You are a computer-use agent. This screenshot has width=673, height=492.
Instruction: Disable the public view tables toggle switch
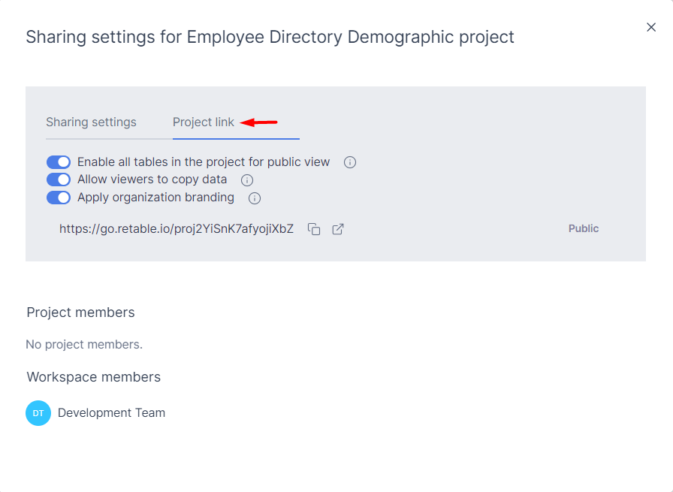59,162
